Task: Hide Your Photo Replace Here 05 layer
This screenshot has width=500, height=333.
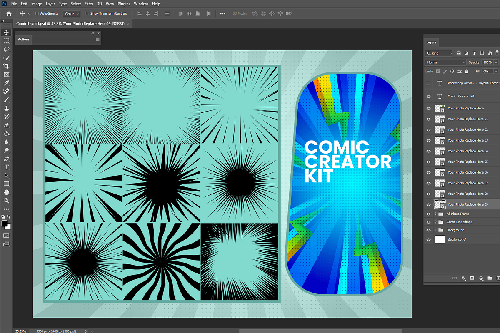Action: 428,162
